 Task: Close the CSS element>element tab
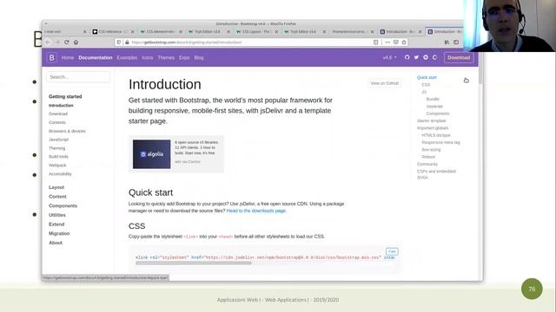[181, 31]
